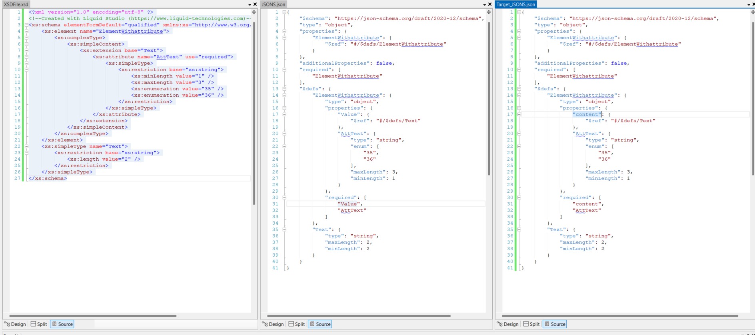Open the JSONS.json pane window list dropdown
Viewport: 755px width, 335px height.
[484, 4]
